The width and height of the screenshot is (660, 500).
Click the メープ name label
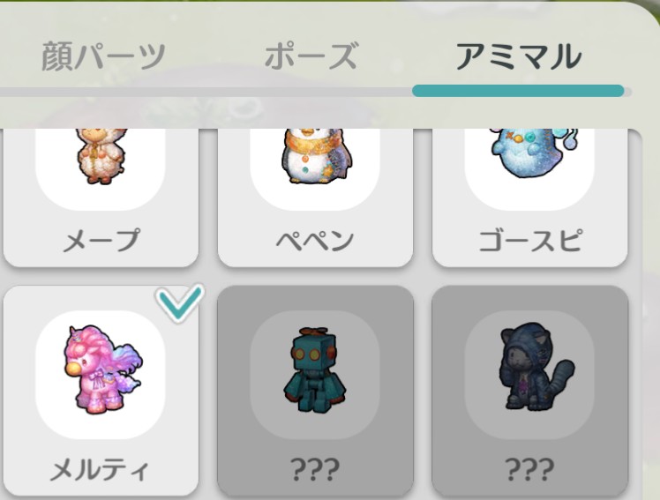tap(101, 240)
